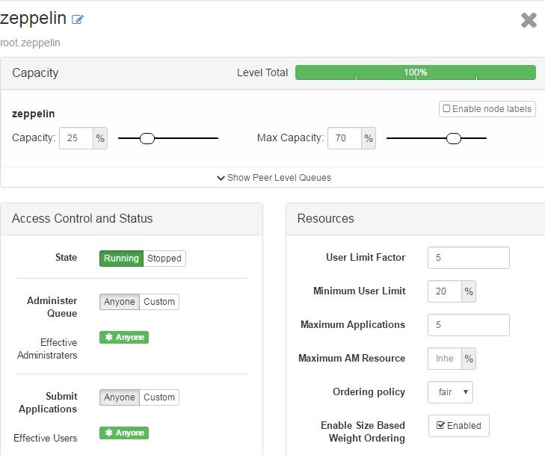Click the User Limit Factor field
This screenshot has height=455, width=545.
point(469,258)
